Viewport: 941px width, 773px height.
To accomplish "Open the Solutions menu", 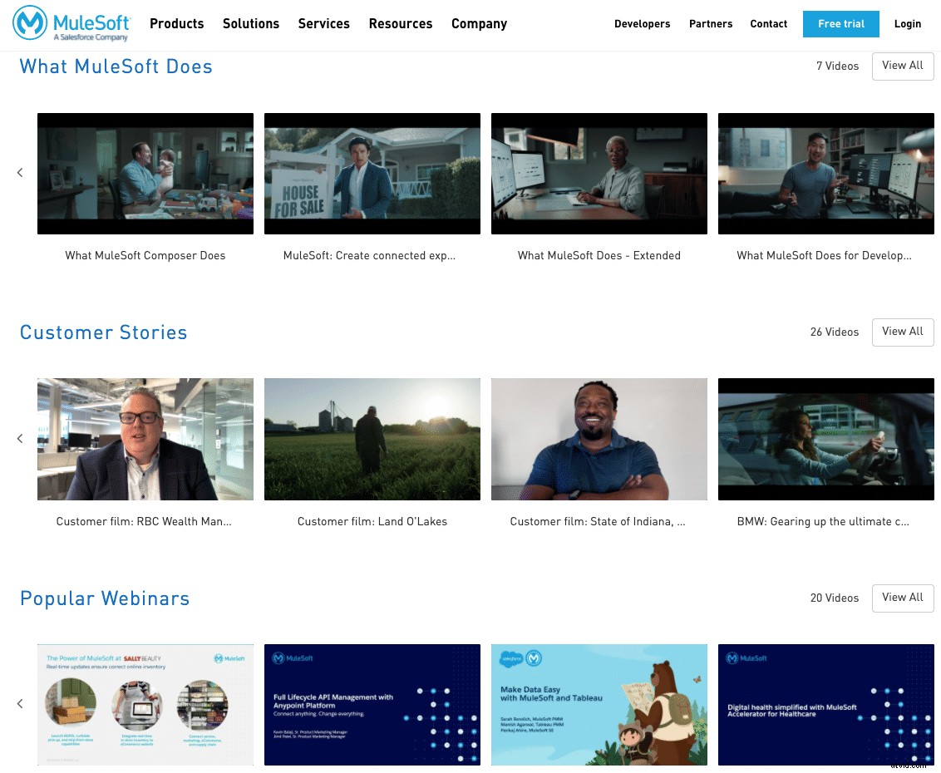I will click(x=251, y=24).
